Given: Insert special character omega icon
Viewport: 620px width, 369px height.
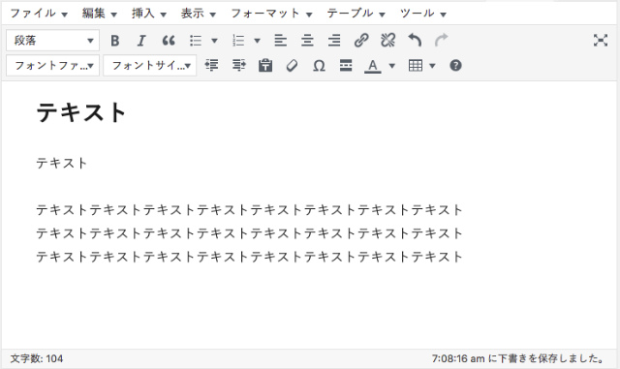Looking at the screenshot, I should 319,65.
